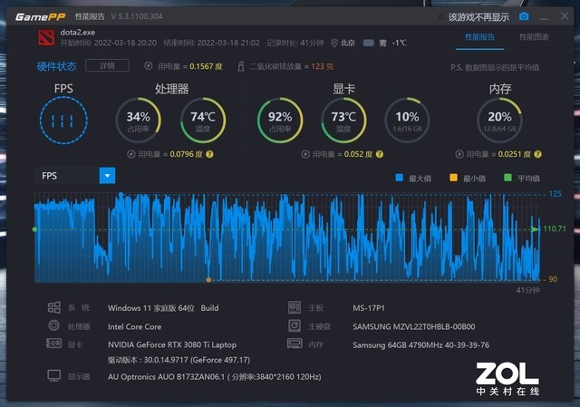This screenshot has height=407, width=580.
Task: Switch to the 性能图表 tab
Action: point(534,37)
